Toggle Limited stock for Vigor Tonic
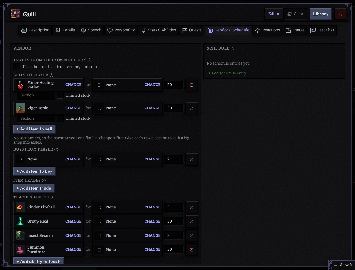The width and height of the screenshot is (355, 270). [60, 118]
